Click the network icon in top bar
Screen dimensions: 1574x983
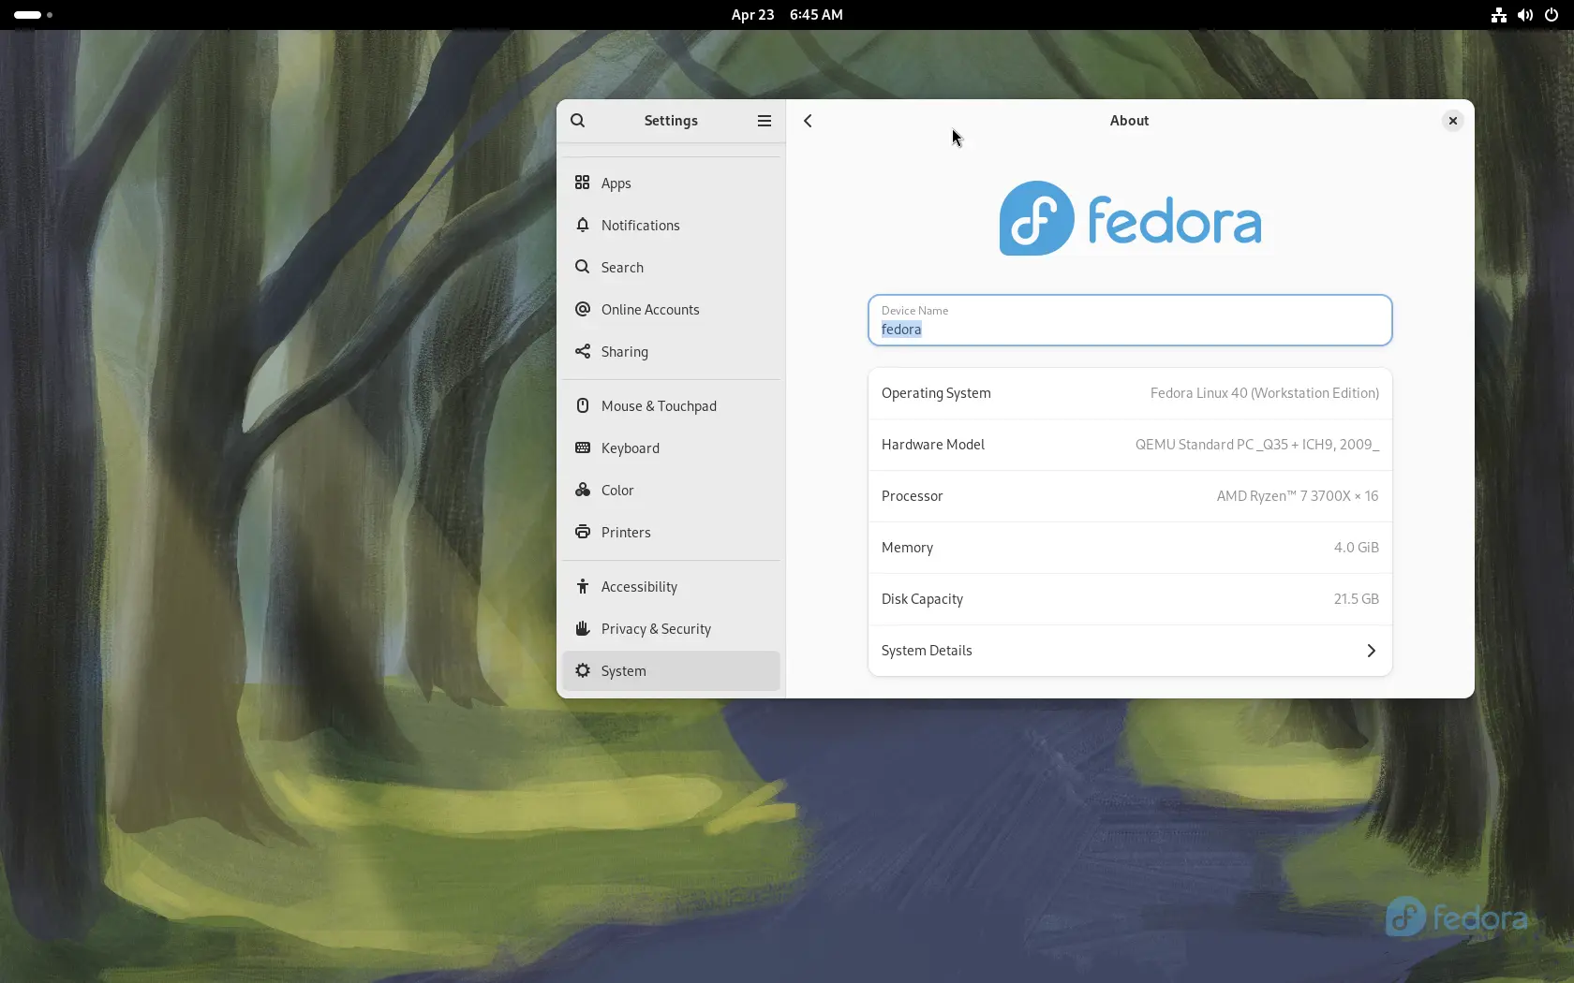[x=1499, y=15]
